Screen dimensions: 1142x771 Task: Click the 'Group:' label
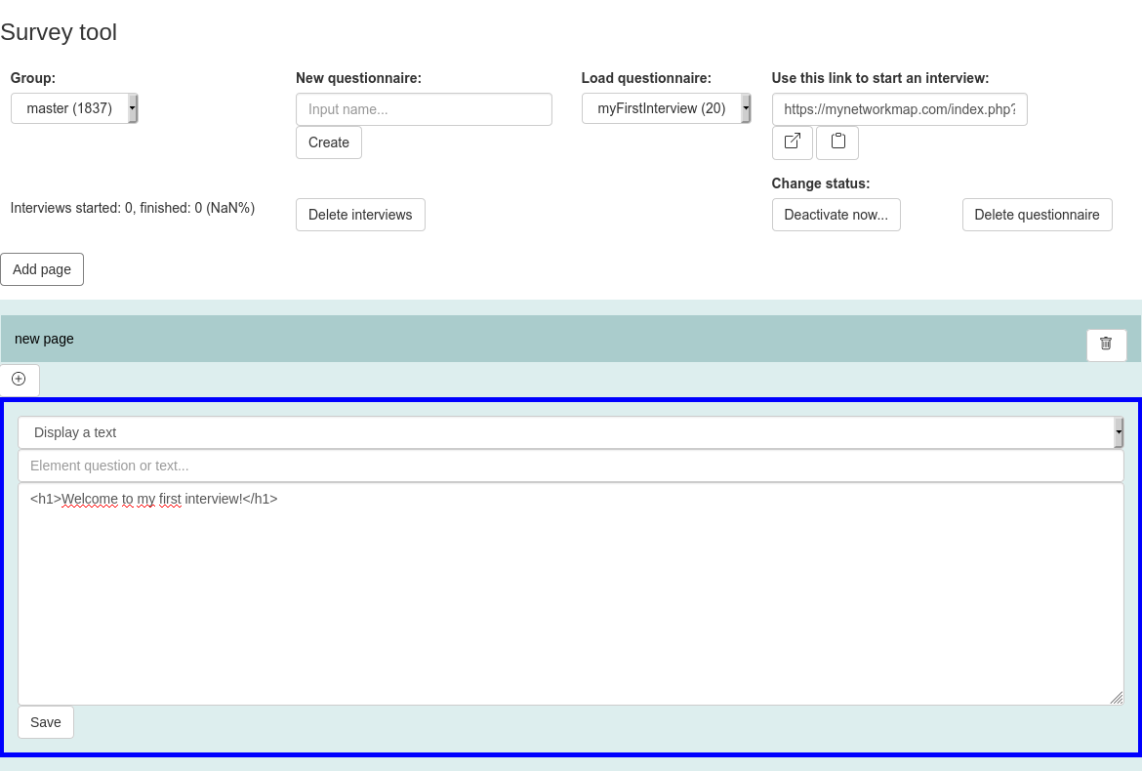[33, 78]
